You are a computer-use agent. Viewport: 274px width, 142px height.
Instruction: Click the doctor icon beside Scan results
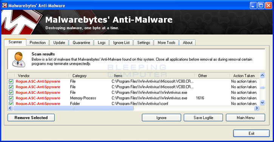coord(19,60)
